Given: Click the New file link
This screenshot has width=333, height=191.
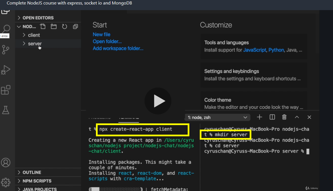Looking at the screenshot, I should [x=102, y=34].
